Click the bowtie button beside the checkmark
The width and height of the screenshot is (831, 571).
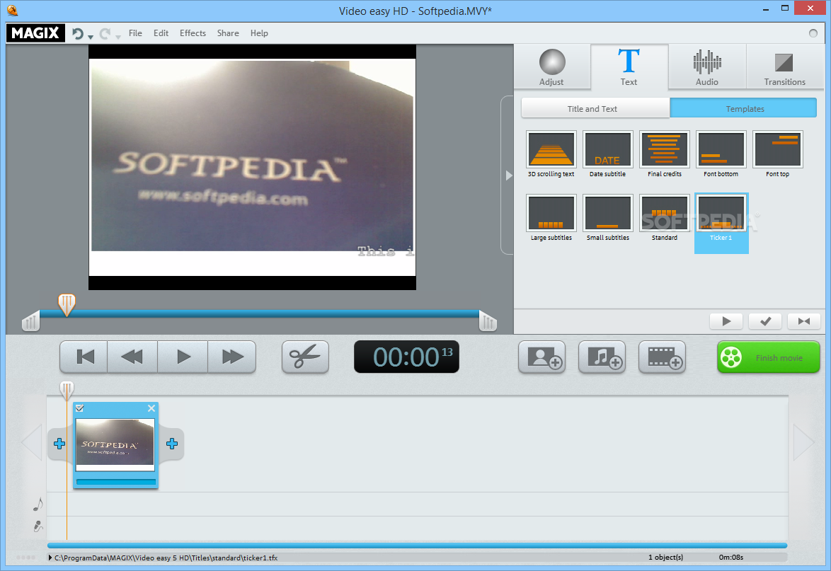(x=804, y=321)
